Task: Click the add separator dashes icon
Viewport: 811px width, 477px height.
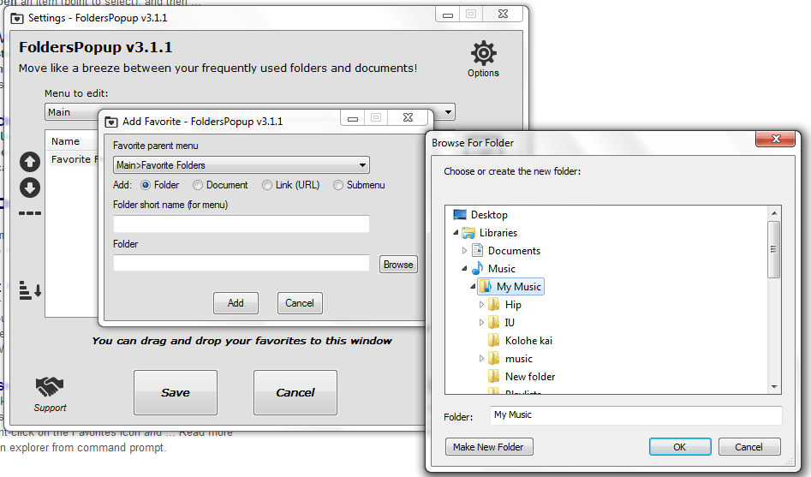Action: (x=30, y=213)
